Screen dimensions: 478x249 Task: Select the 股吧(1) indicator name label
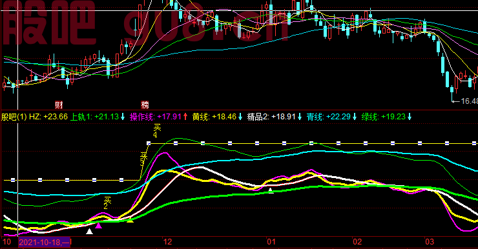pos(14,117)
